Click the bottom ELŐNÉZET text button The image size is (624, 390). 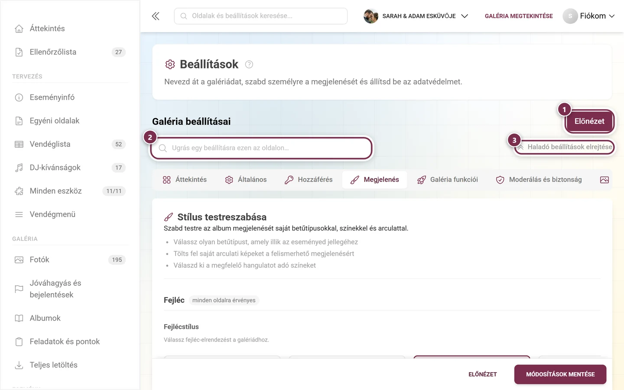point(483,374)
